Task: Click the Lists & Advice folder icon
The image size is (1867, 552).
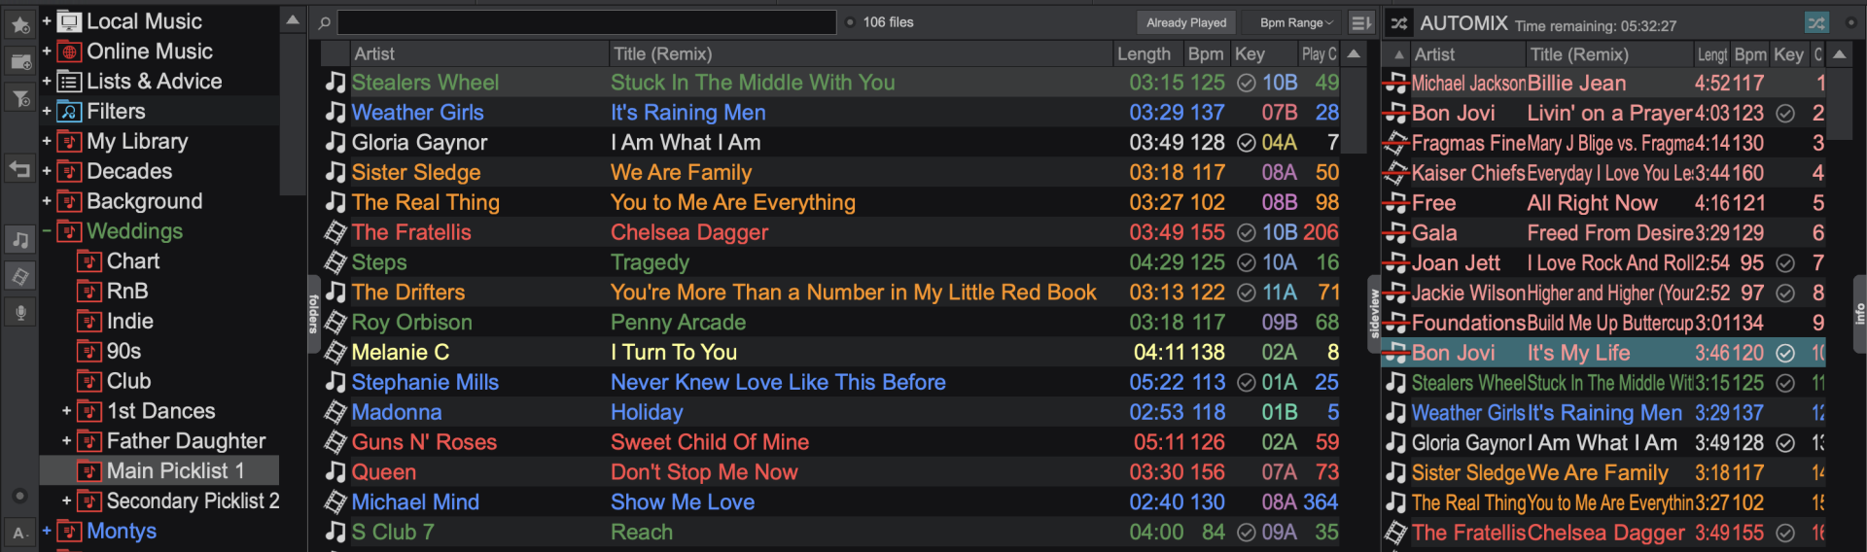Action: click(69, 82)
